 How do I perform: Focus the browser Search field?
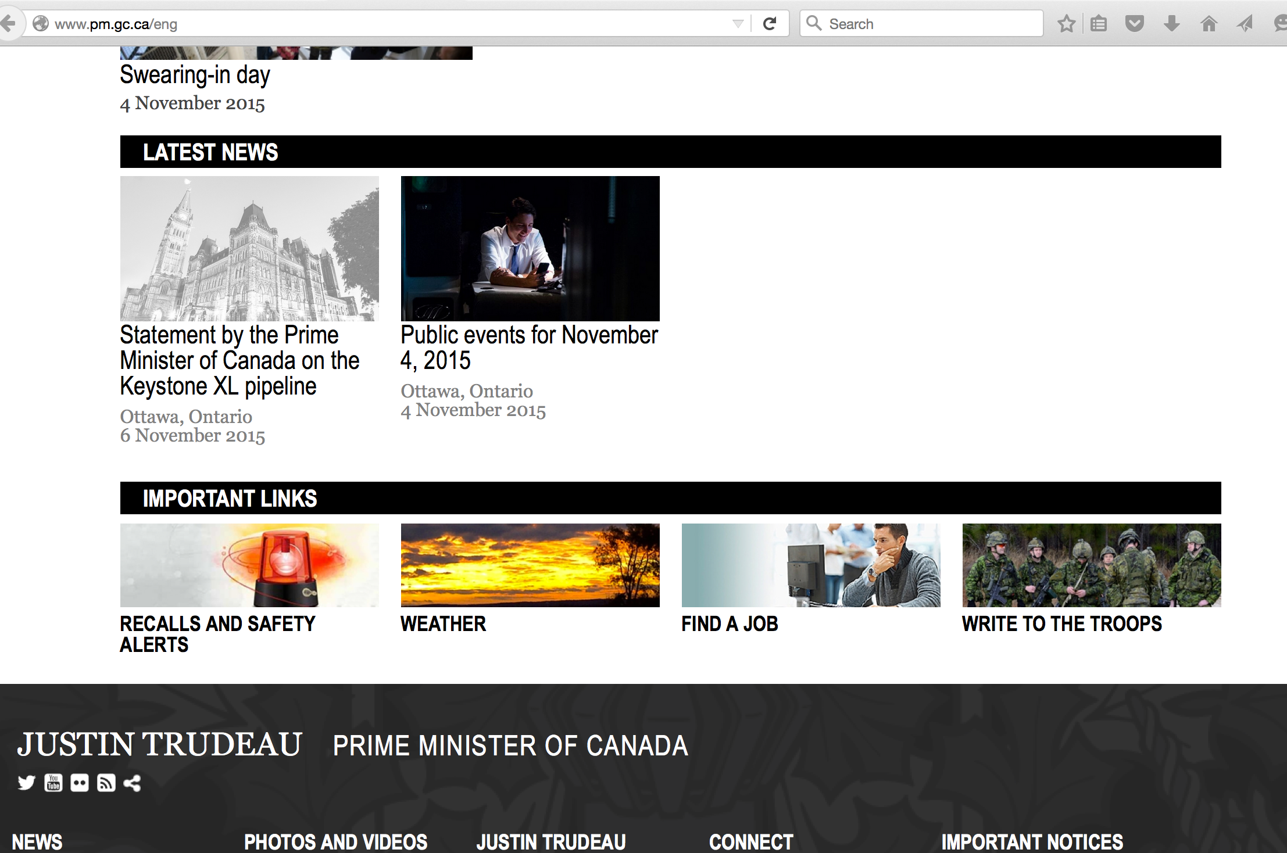[921, 24]
